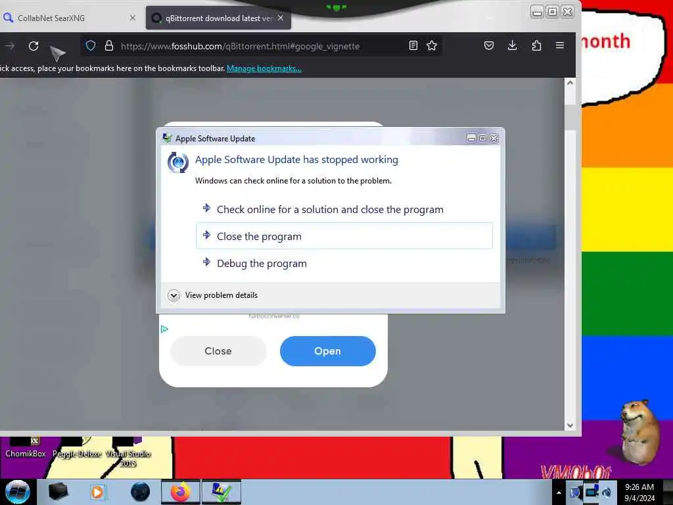Viewport: 673px width, 505px height.
Task: Open the Firefox downloads panel icon
Action: (512, 45)
